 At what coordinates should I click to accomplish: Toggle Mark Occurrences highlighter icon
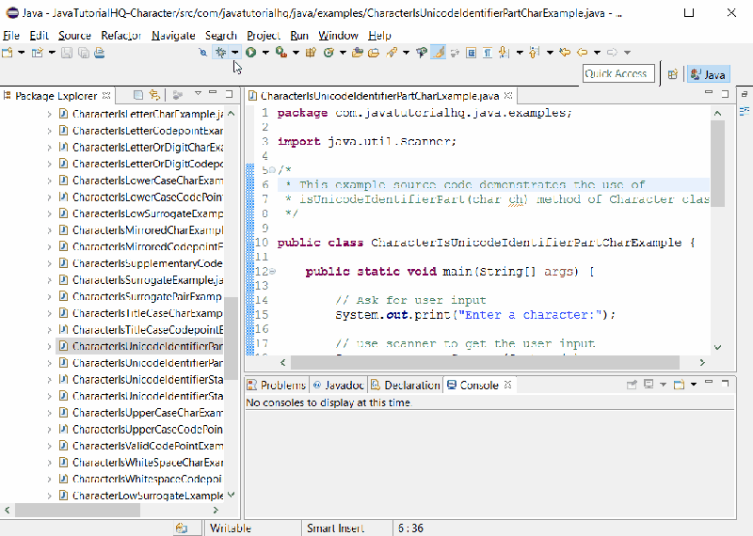coord(438,53)
